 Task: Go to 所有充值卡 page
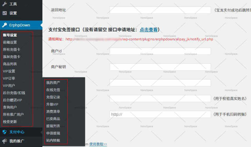click(11, 49)
